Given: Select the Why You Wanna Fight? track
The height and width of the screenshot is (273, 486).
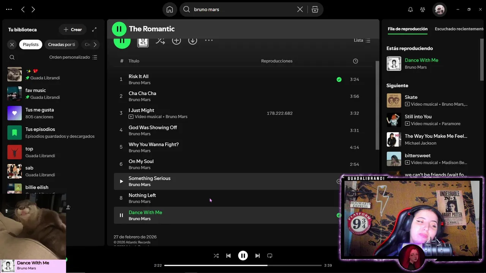Looking at the screenshot, I should pos(243,147).
